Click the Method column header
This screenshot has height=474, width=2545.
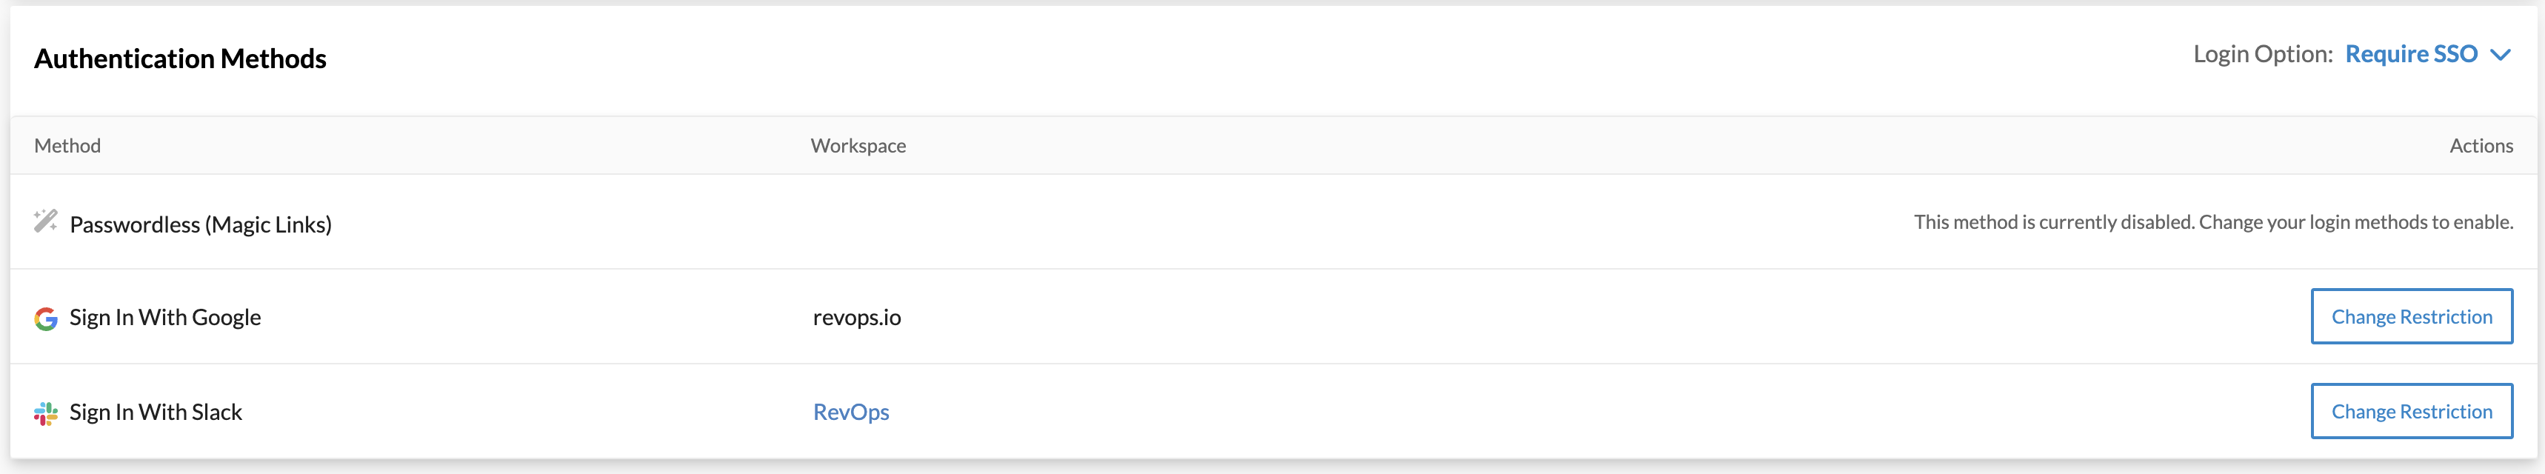coord(67,146)
